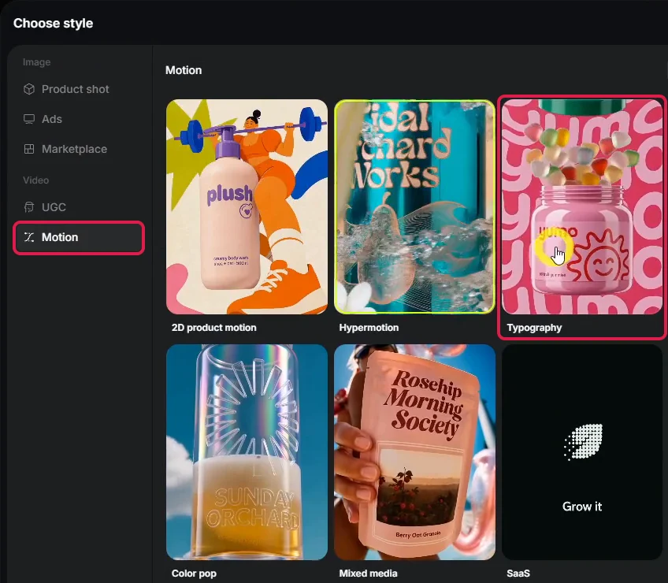This screenshot has height=583, width=668.
Task: Pick the Hypermotion style thumbnail
Action: coord(414,206)
